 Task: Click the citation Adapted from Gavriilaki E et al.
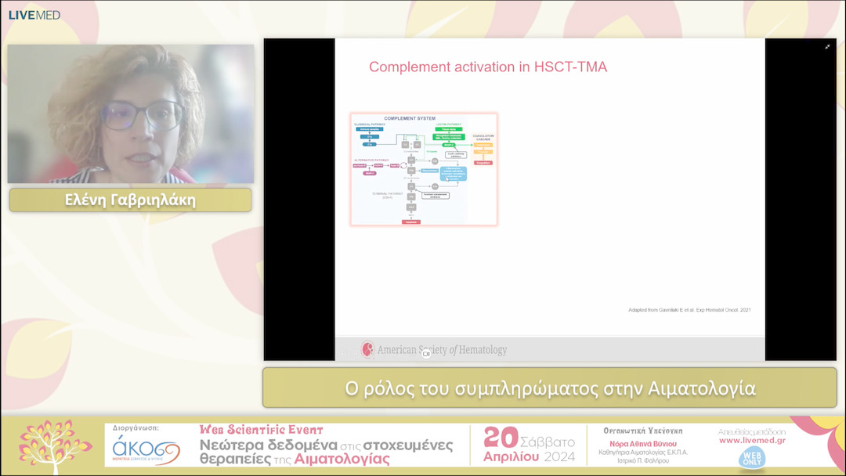point(689,310)
